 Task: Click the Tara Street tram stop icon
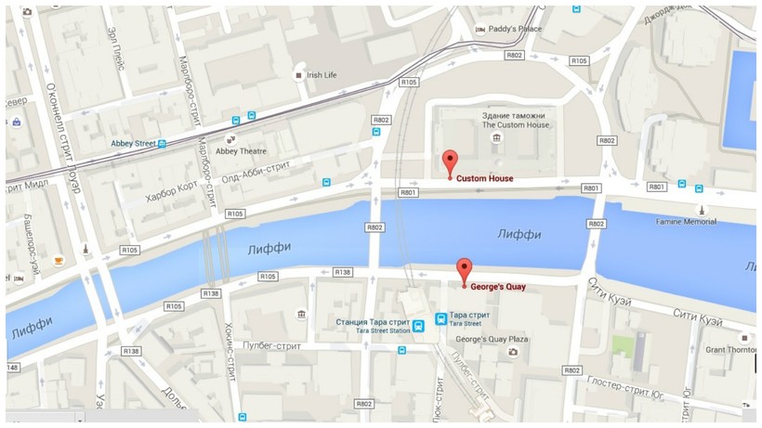point(441,318)
